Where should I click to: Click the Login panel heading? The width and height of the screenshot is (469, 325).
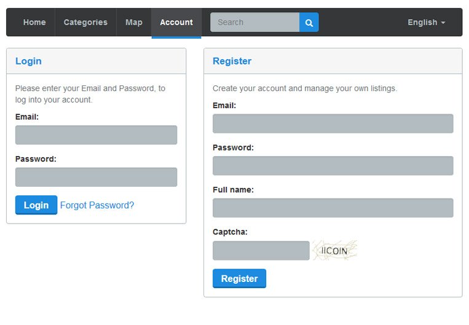(x=28, y=61)
